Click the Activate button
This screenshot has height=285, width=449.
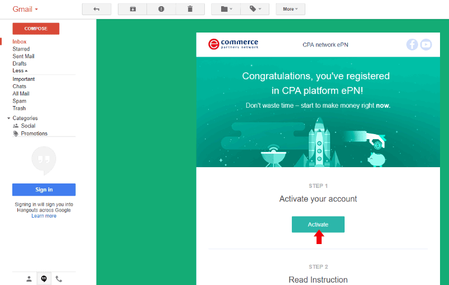318,224
